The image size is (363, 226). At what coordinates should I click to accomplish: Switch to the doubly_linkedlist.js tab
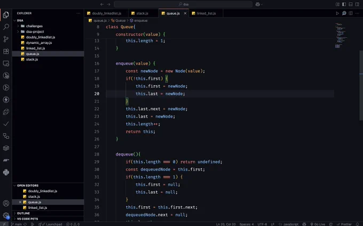pos(106,13)
